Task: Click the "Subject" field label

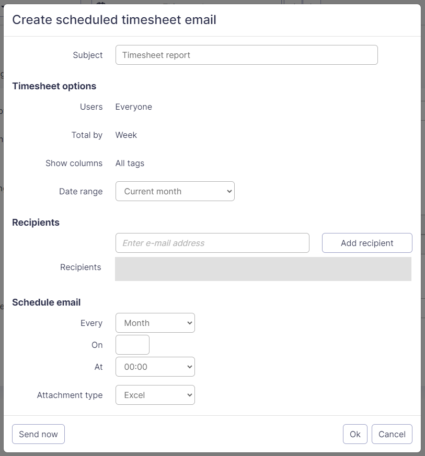Action: tap(88, 55)
